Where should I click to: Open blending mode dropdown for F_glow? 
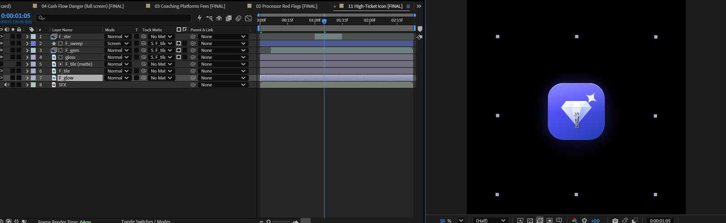click(x=118, y=78)
